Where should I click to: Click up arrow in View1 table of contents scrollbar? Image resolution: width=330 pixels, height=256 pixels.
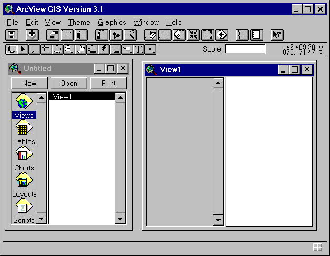[218, 83]
